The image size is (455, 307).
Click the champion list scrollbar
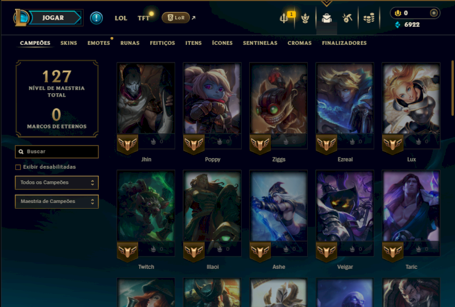452,89
